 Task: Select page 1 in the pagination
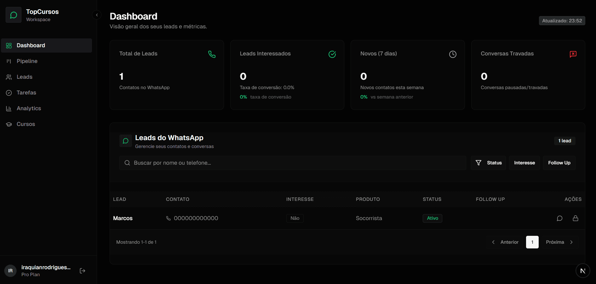click(532, 242)
